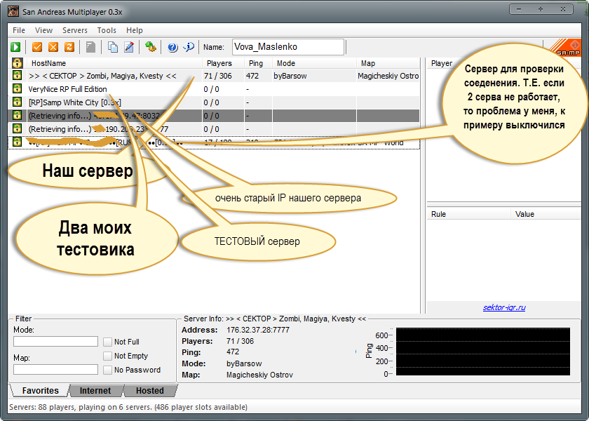
Task: Switch to the Internet tab
Action: (x=95, y=391)
